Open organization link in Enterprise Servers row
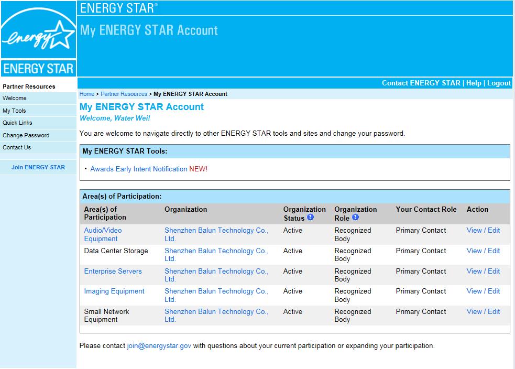 216,275
